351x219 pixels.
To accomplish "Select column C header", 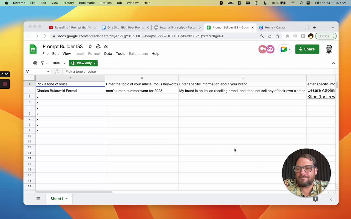I will point(242,78).
